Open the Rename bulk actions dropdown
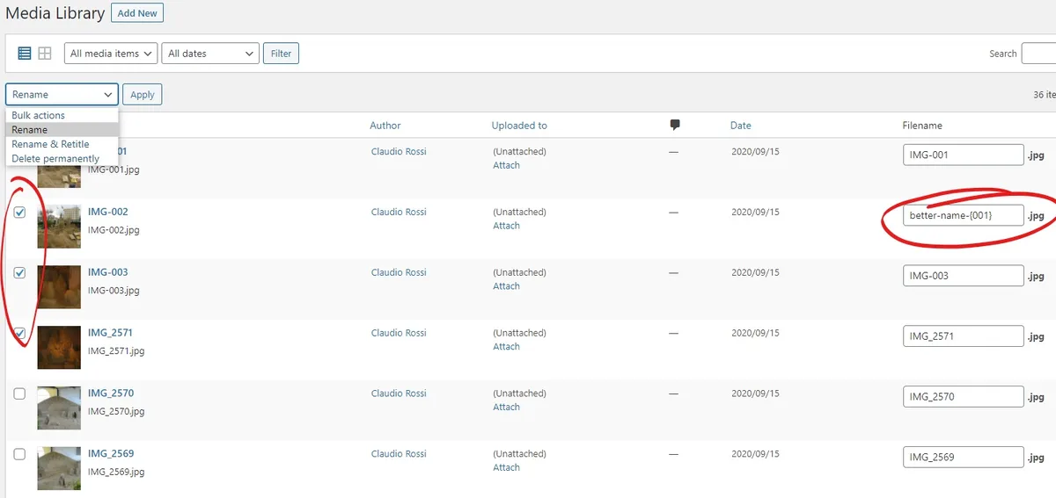The image size is (1056, 498). 62,94
